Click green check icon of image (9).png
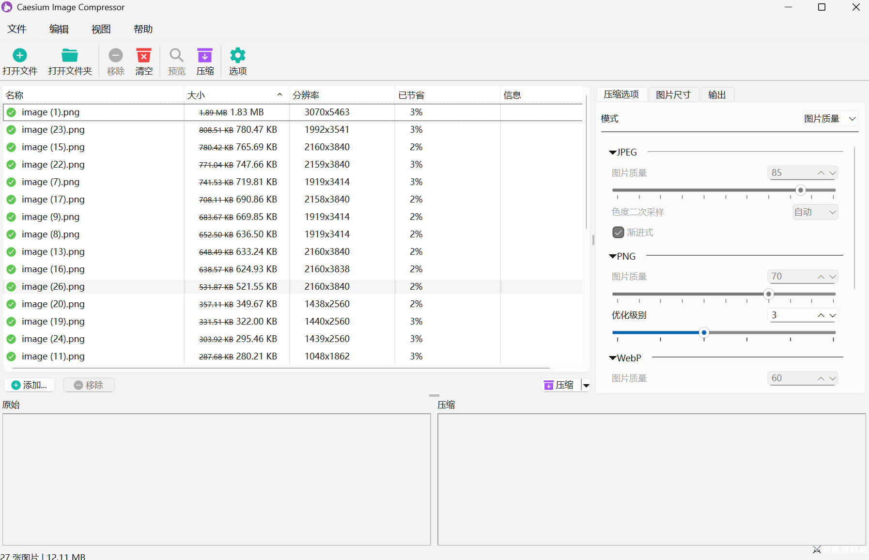869x560 pixels. 11,217
